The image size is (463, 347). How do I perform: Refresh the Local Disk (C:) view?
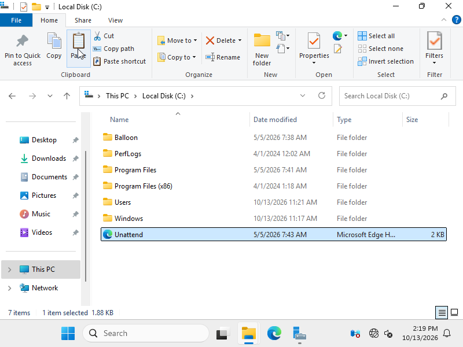[322, 95]
